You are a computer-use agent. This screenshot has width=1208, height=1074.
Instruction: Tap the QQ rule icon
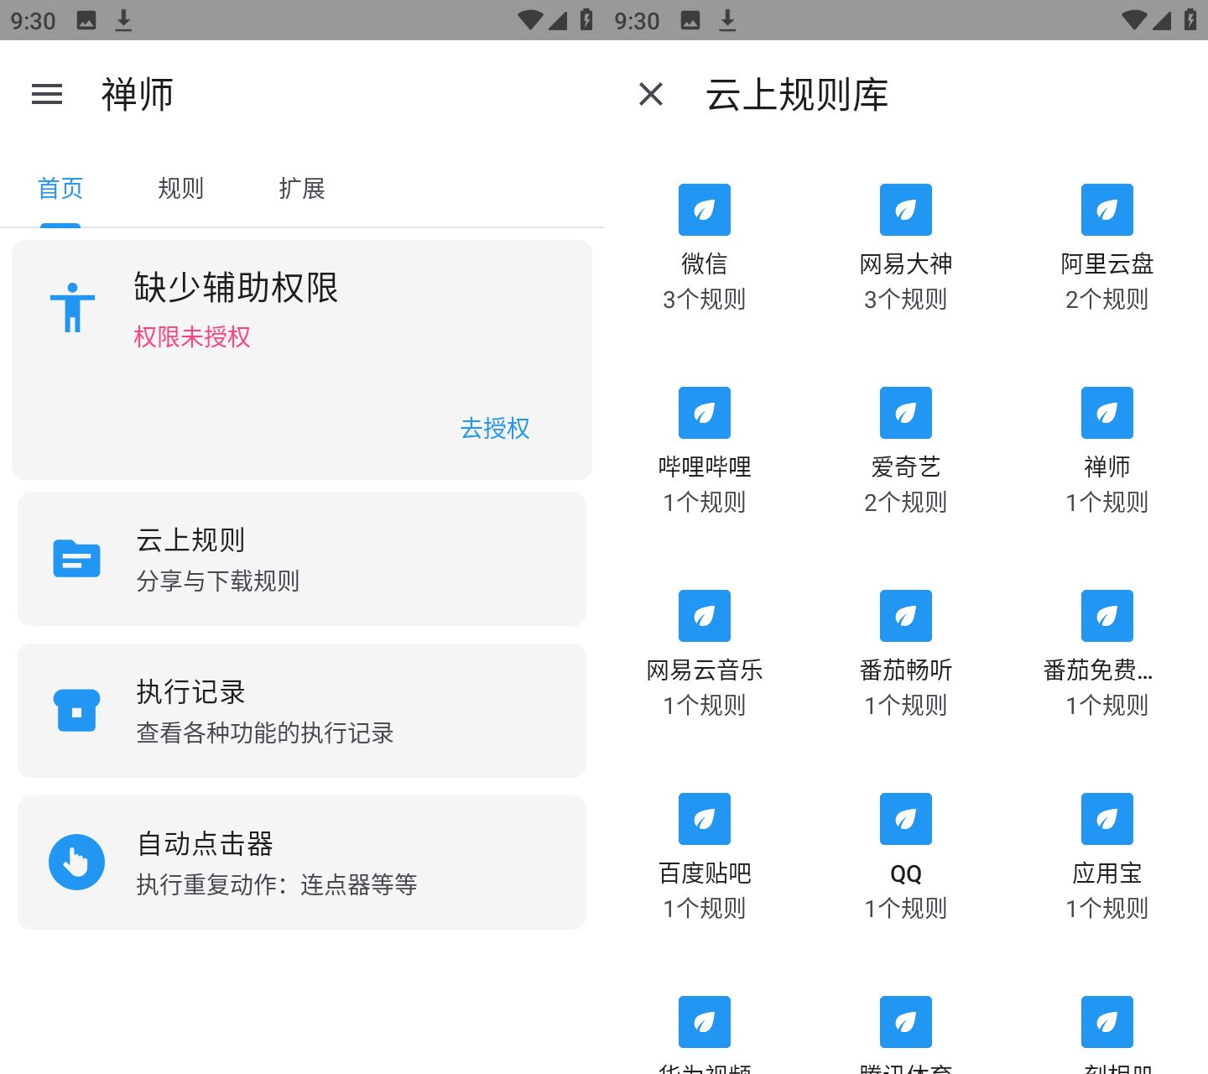[x=906, y=819]
